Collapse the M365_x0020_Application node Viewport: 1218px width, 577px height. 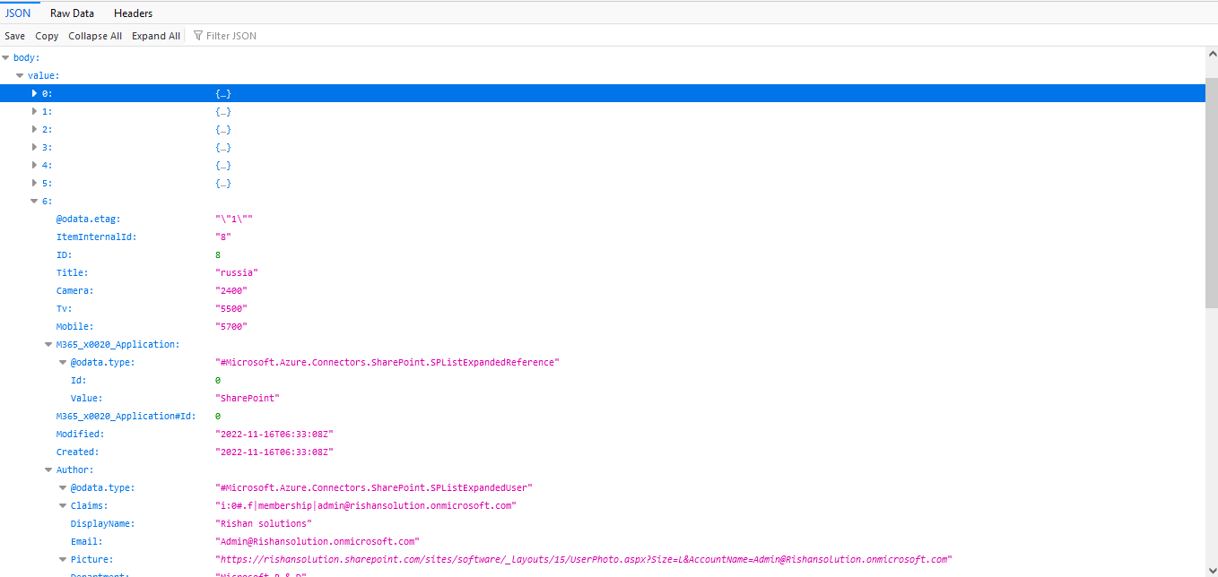click(48, 344)
